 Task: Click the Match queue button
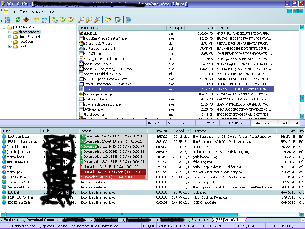tap(264, 123)
